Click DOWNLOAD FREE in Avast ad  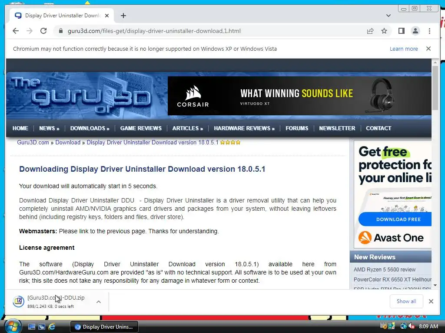tap(395, 219)
